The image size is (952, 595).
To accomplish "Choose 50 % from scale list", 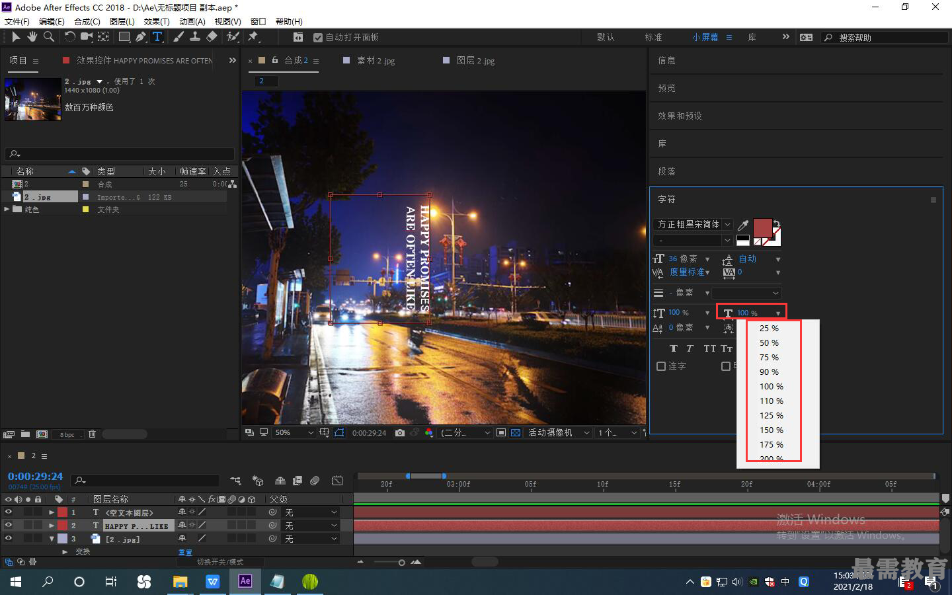I will (x=769, y=343).
